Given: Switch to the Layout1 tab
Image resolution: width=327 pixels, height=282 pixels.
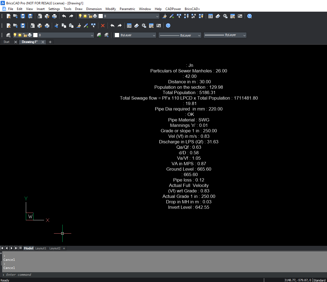Looking at the screenshot, I should pos(41,248).
